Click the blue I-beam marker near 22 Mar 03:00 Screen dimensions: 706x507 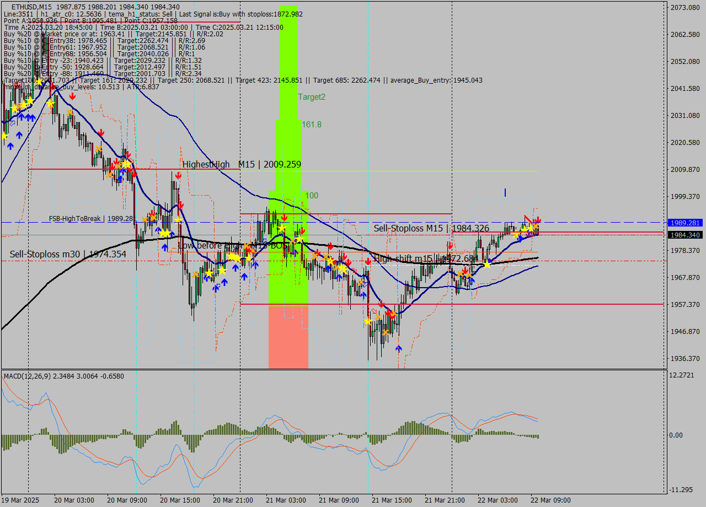click(x=505, y=193)
